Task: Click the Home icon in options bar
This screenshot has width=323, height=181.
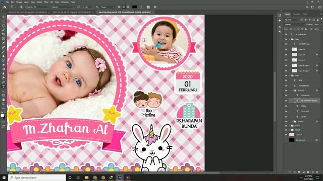Action: tap(5, 7)
